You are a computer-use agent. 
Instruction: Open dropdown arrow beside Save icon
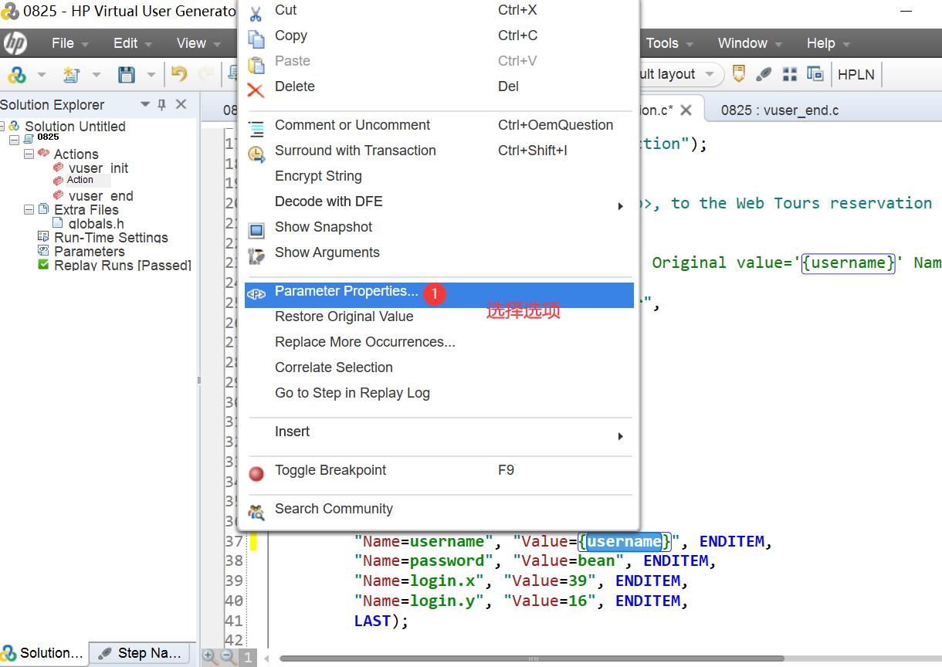click(x=151, y=75)
